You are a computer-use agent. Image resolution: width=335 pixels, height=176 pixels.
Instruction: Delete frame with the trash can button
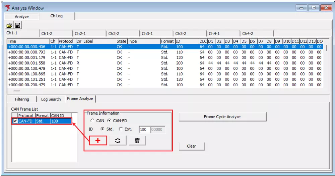tap(137, 140)
